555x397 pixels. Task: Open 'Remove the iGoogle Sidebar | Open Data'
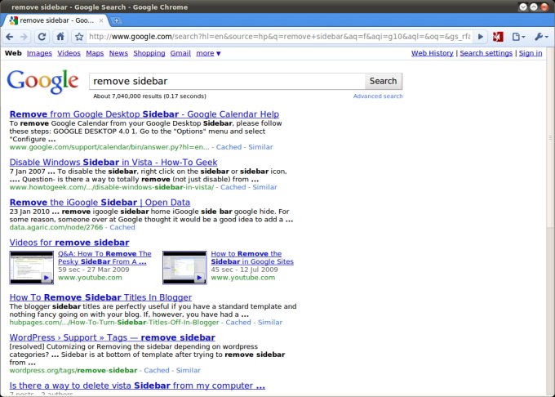pos(100,203)
